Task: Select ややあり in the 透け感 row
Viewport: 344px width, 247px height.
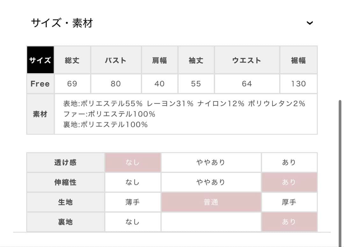Action: 211,162
